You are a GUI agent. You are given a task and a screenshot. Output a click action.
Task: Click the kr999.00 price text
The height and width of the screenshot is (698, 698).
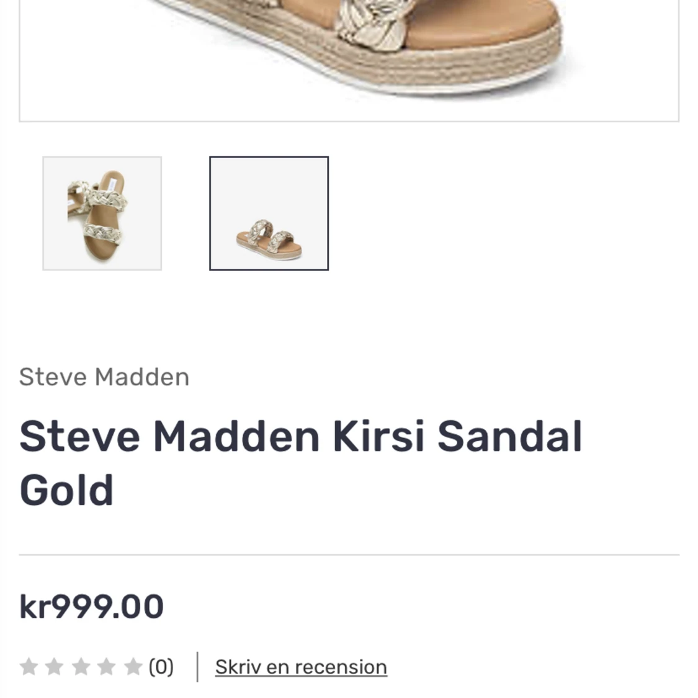click(x=91, y=606)
